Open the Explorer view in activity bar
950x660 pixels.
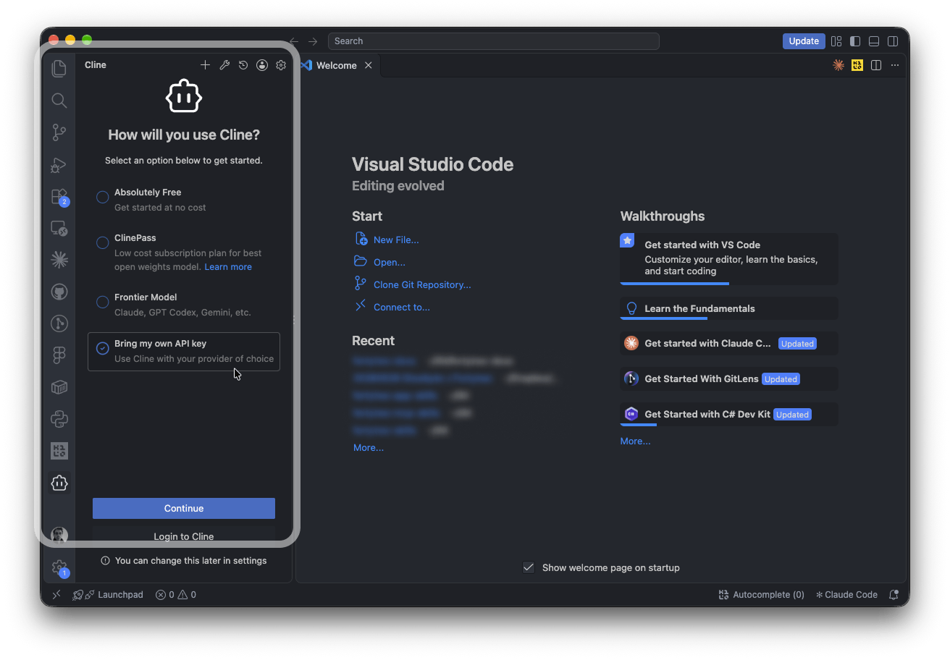pos(59,68)
